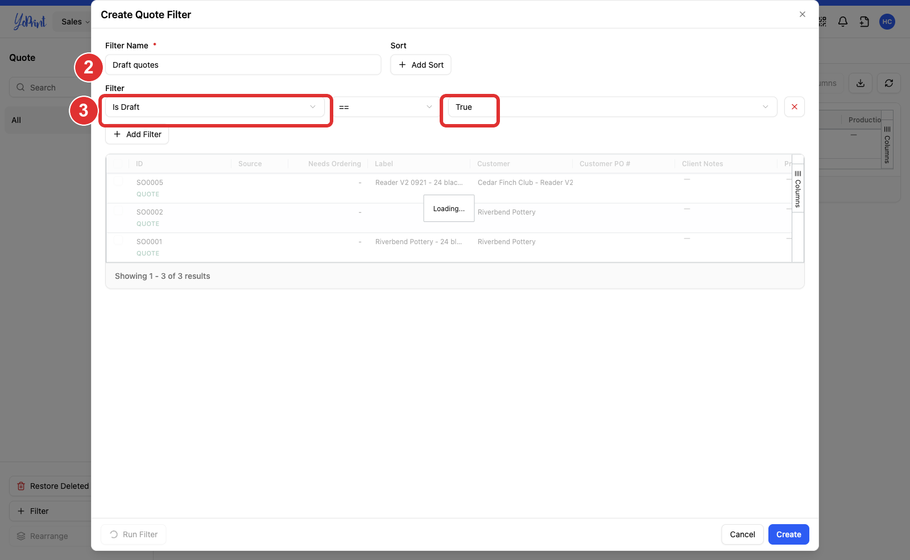Sort by the Label column header
Viewport: 910px width, 560px height.
point(384,164)
